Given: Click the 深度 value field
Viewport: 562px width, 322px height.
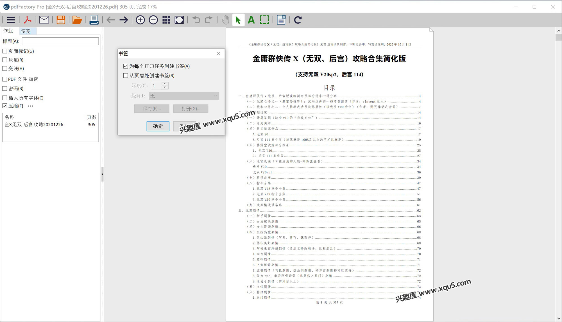Looking at the screenshot, I should pyautogui.click(x=156, y=86).
